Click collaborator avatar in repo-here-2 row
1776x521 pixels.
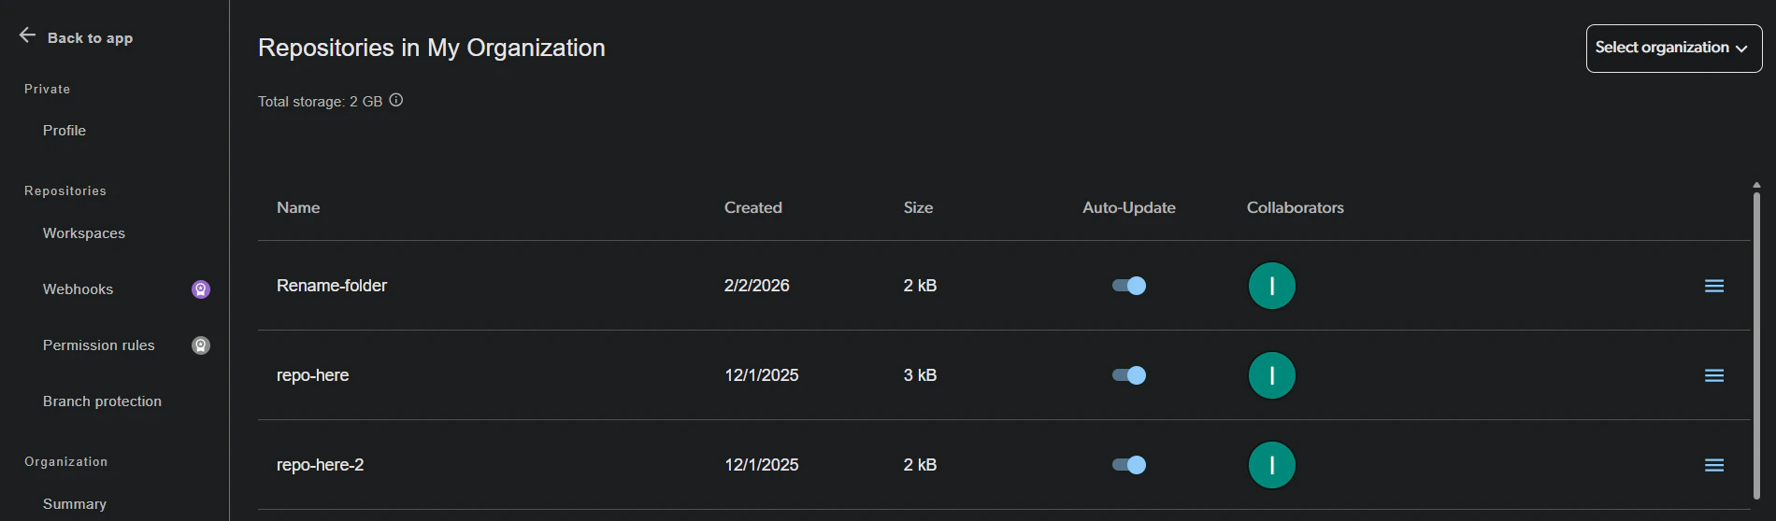[x=1272, y=465]
